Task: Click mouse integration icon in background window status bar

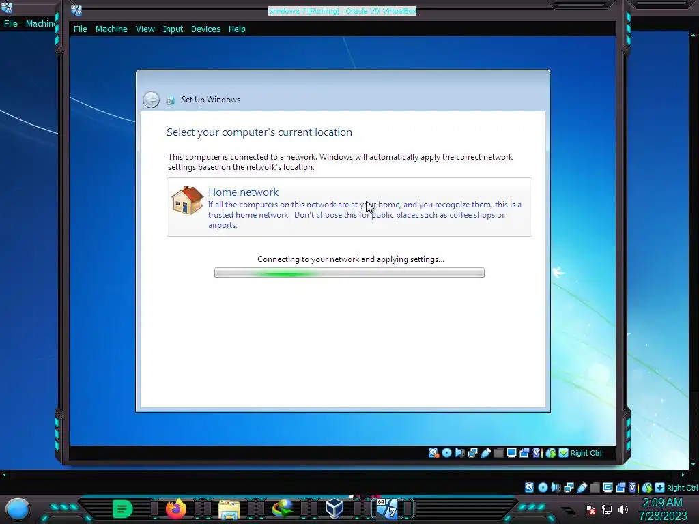Action: (x=647, y=487)
